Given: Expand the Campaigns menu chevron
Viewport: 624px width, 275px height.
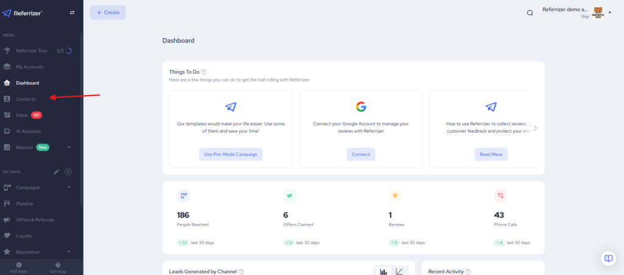Looking at the screenshot, I should click(x=69, y=187).
